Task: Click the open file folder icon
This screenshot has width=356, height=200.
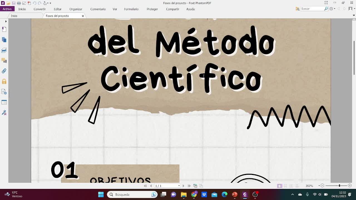Action: [8, 3]
